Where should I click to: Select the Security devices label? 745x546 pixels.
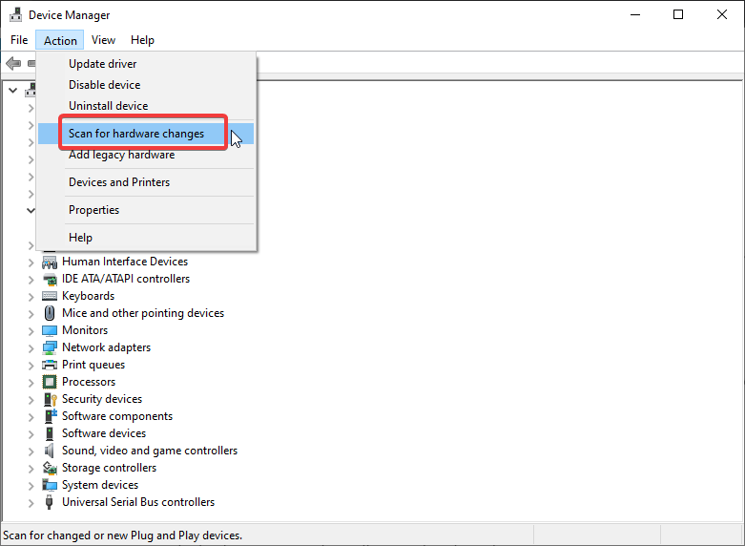point(102,399)
